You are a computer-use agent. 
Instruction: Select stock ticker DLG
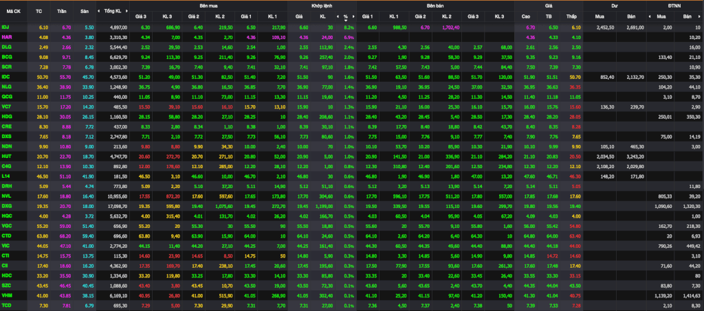(7, 47)
